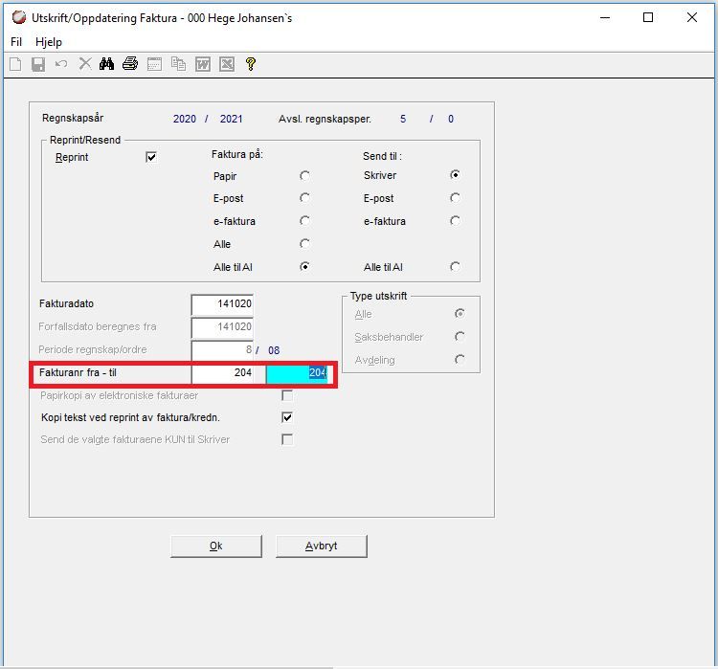Close the Utskrift/Oppdatering Faktura window

[692, 18]
